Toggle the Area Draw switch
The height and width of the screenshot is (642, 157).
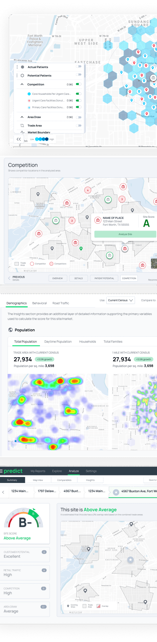(x=79, y=117)
